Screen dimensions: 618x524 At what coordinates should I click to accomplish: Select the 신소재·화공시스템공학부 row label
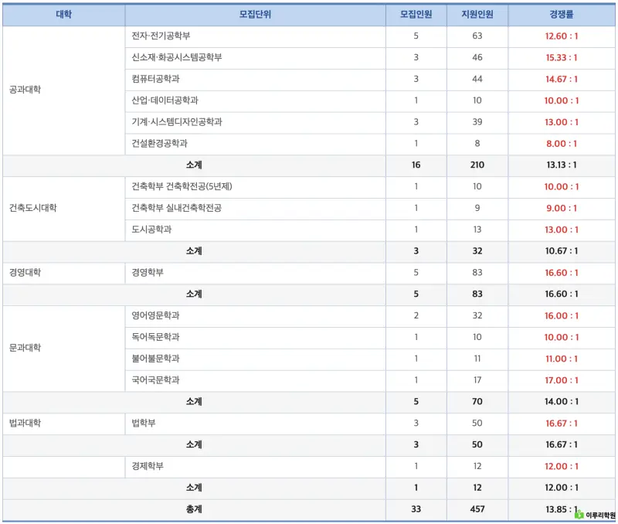(x=177, y=57)
